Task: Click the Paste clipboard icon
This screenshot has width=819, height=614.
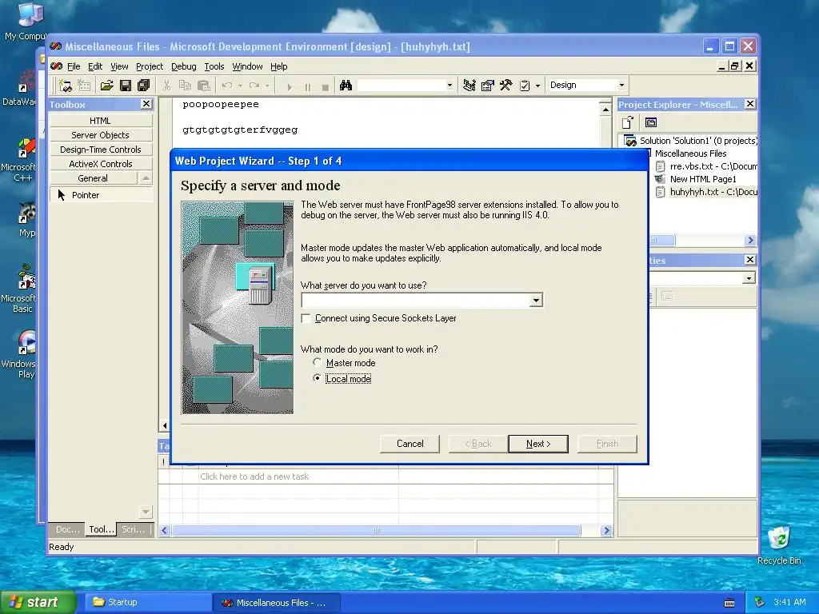Action: [204, 86]
